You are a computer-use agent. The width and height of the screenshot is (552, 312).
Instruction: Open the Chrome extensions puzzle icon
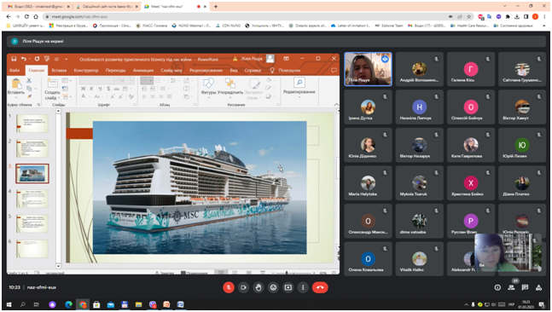point(508,16)
